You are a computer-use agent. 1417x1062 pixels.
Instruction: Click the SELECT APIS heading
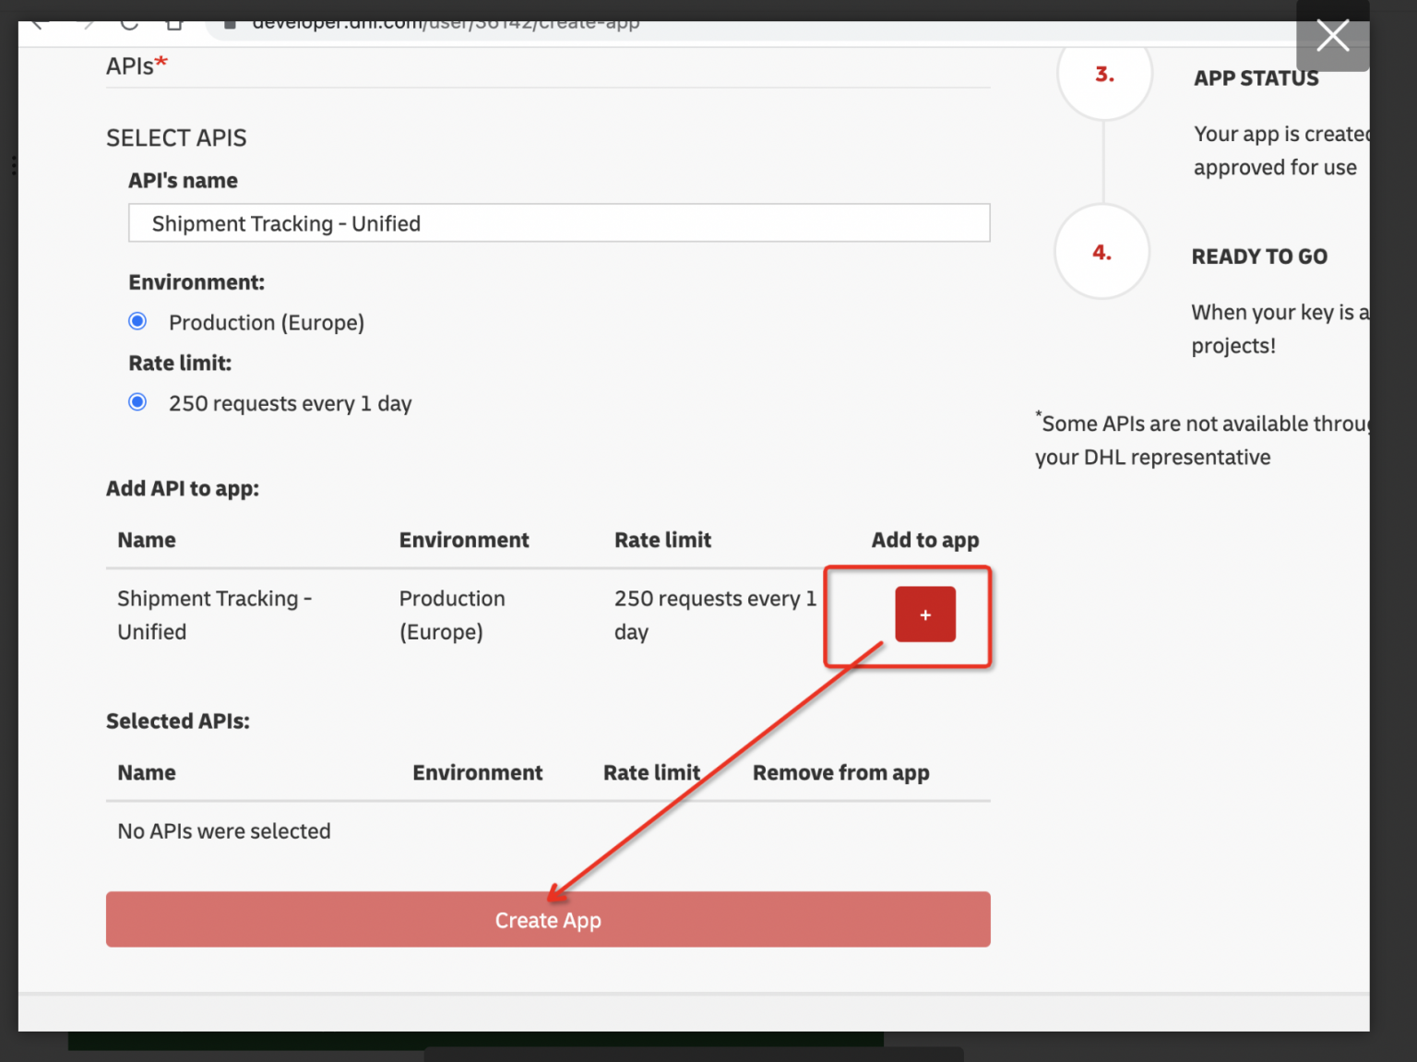point(176,138)
